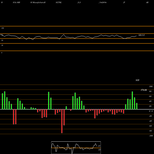
Task: Click the 542694 code in header
Action: click(103, 2)
